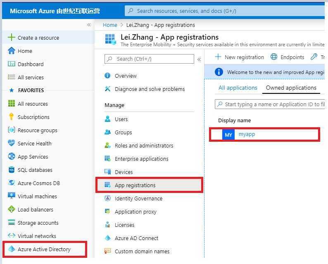This screenshot has height=264, width=328.
Task: Open Azure Active Directory icon
Action: click(11, 249)
